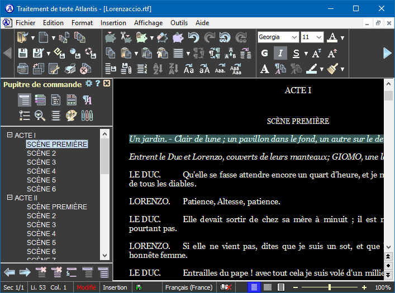Switch to third view mode status button
Viewport: 395px width, 293px height.
[281, 287]
